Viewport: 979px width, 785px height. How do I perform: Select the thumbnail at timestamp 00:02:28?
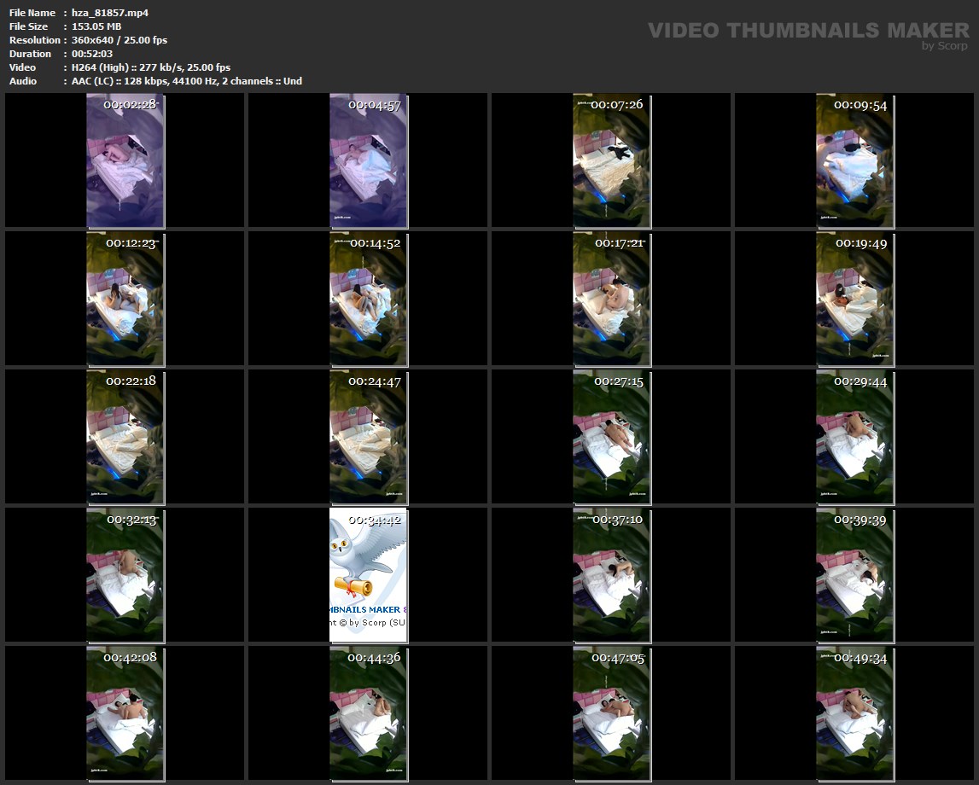[x=125, y=161]
